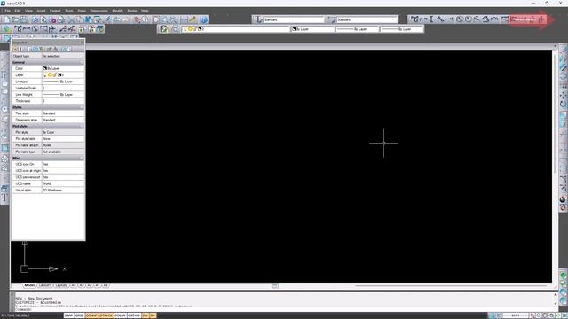Open the File menu
Viewport: 568px width, 319px height.
pos(8,11)
